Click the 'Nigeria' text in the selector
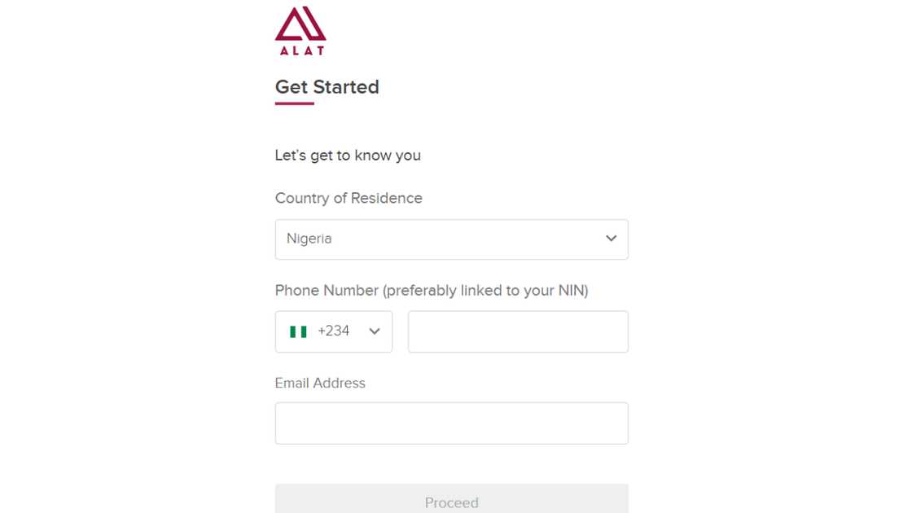 point(309,239)
